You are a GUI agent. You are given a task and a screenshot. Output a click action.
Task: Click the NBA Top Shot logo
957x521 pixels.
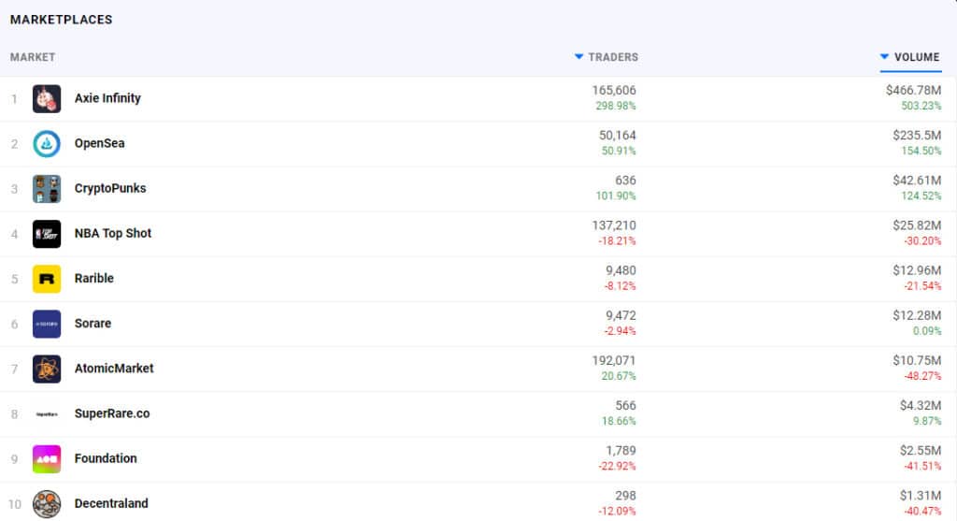[47, 233]
